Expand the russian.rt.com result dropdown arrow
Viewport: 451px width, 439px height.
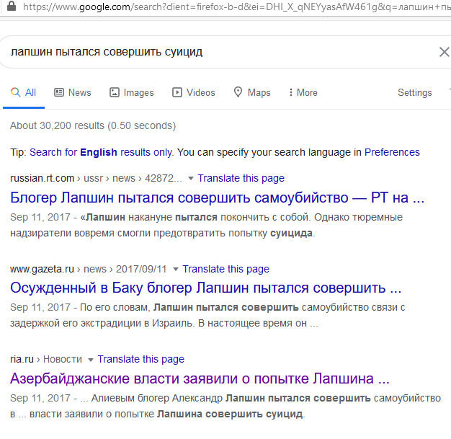[190, 179]
